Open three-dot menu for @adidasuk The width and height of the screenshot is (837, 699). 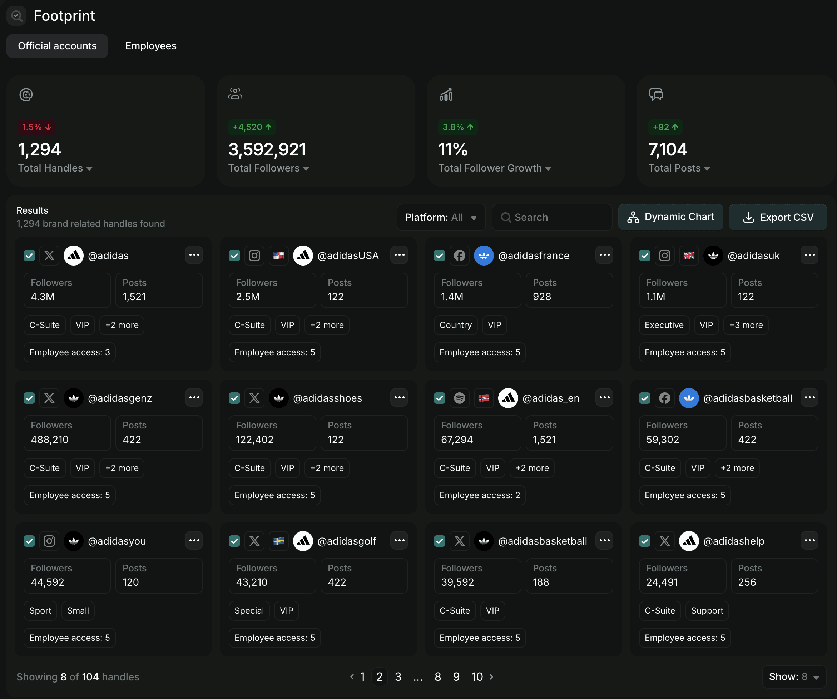tap(809, 255)
